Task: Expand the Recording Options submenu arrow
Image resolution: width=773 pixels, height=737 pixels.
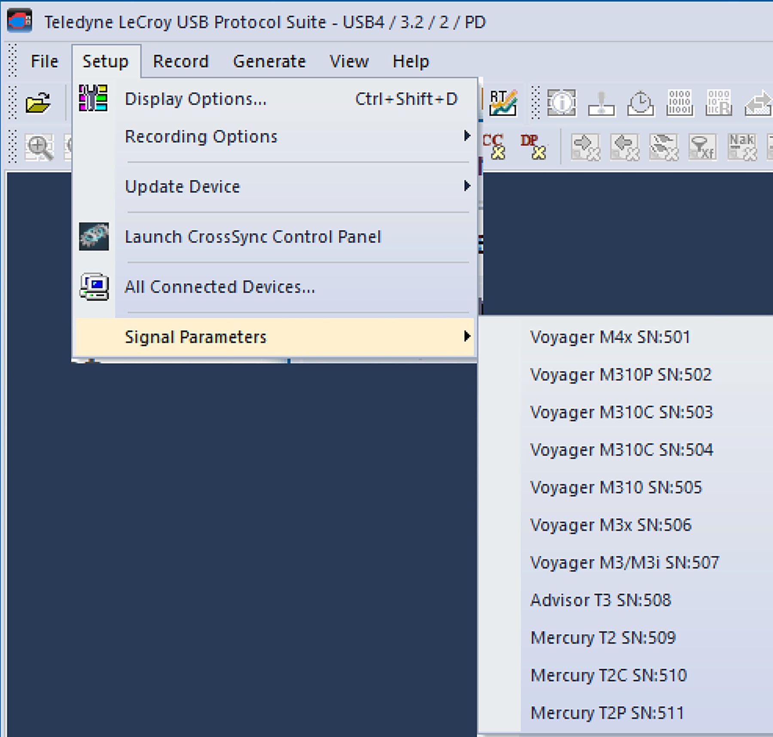Action: pos(467,136)
